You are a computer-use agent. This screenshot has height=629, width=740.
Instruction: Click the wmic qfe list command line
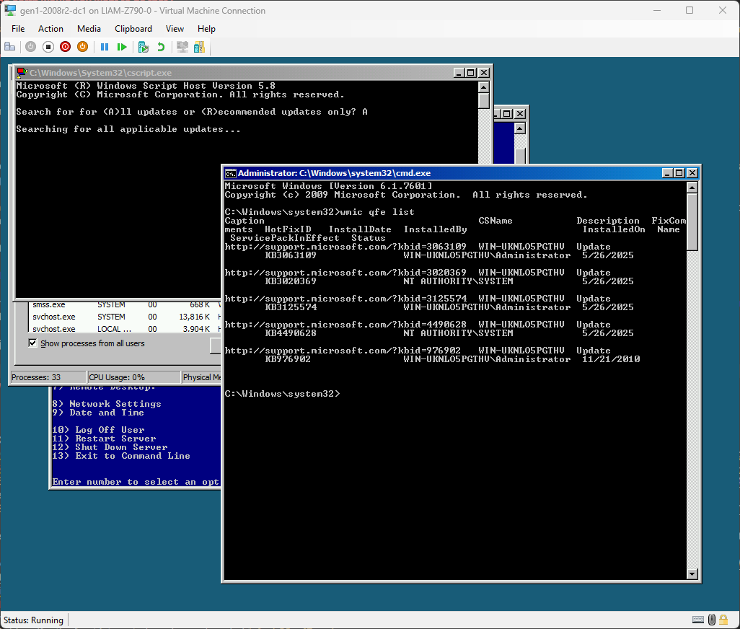tap(320, 212)
